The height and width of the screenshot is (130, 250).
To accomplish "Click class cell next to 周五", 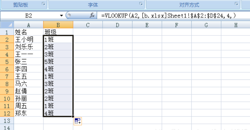I will pos(58,106).
